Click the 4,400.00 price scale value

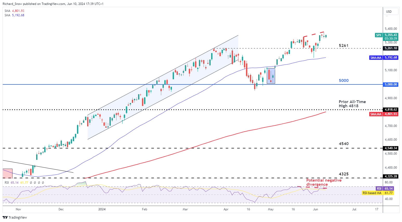[x=391, y=168]
